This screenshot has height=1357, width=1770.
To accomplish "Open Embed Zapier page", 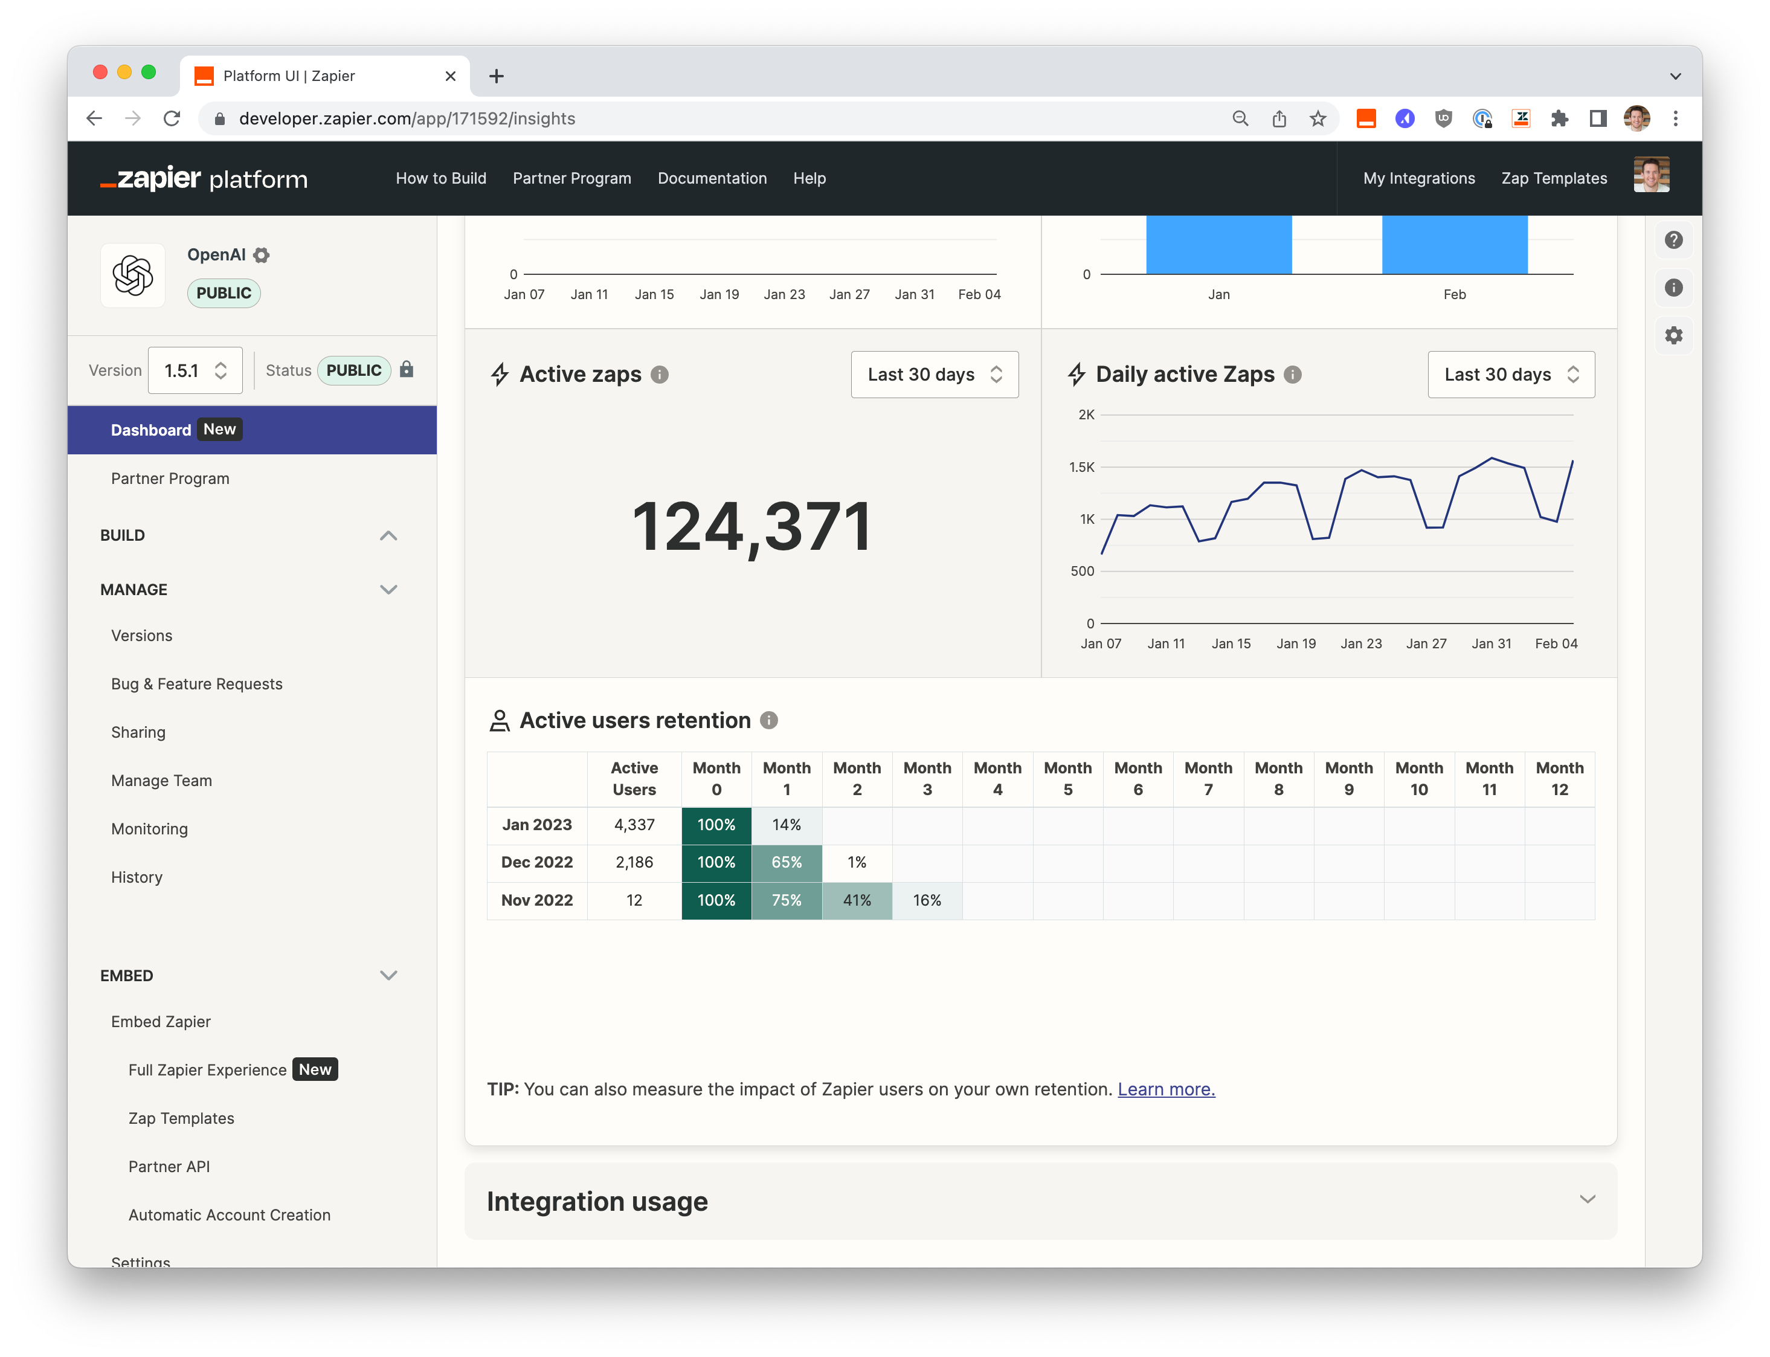I will click(x=161, y=1022).
